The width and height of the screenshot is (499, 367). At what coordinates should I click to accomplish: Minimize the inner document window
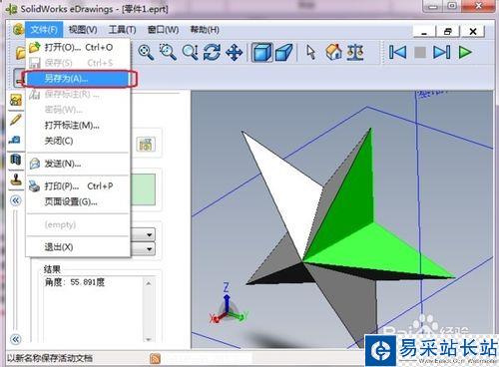[424, 32]
